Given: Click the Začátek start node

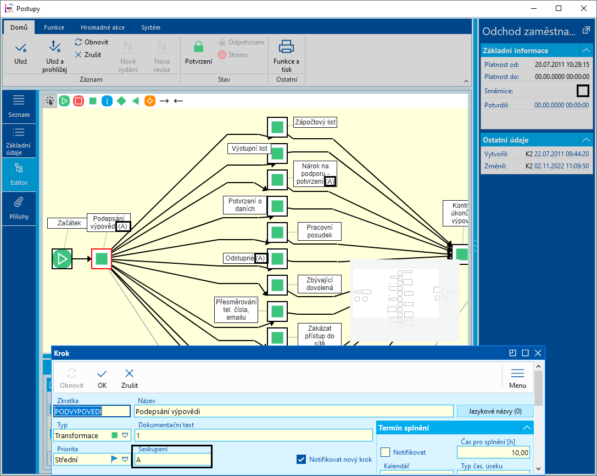Looking at the screenshot, I should click(x=62, y=259).
